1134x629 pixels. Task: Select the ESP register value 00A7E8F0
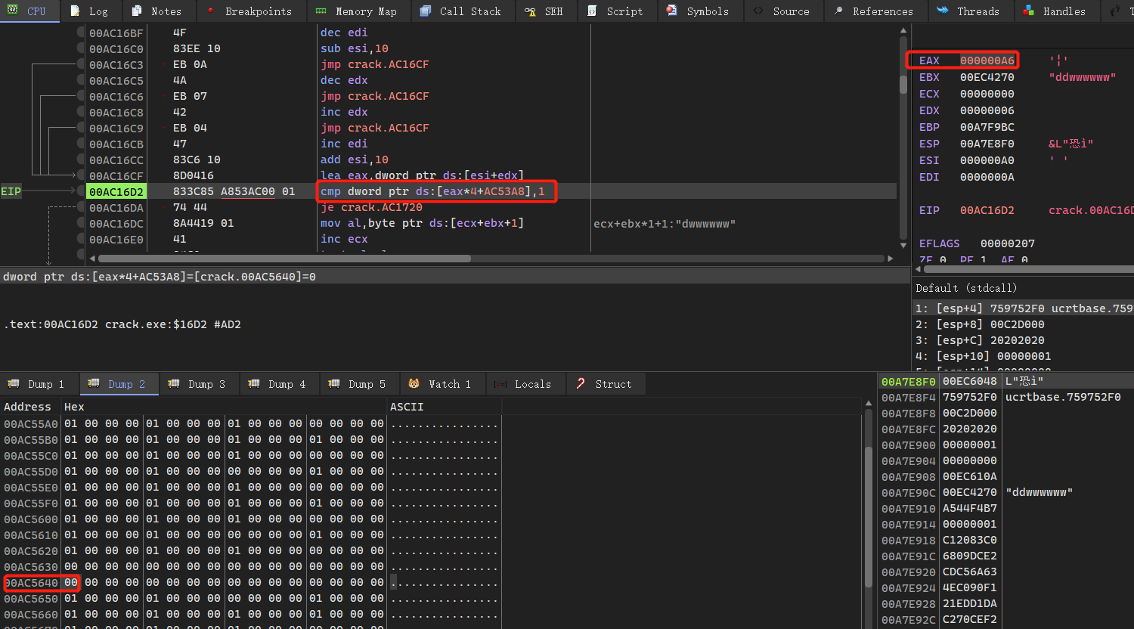(x=987, y=144)
